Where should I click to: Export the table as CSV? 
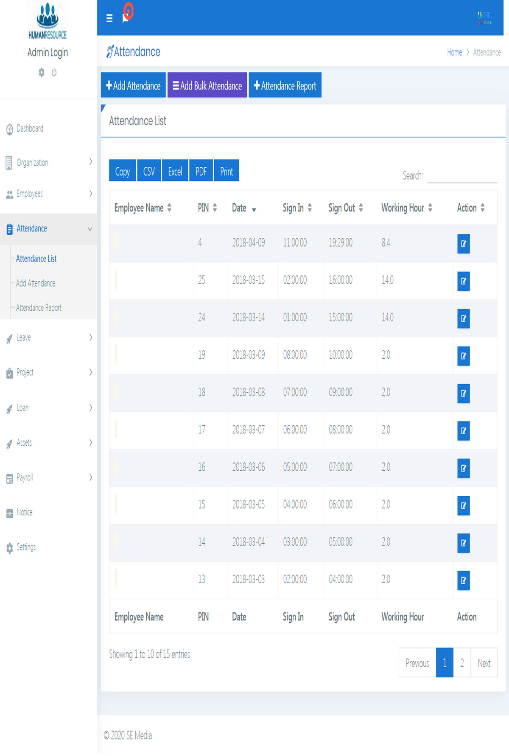pos(149,171)
